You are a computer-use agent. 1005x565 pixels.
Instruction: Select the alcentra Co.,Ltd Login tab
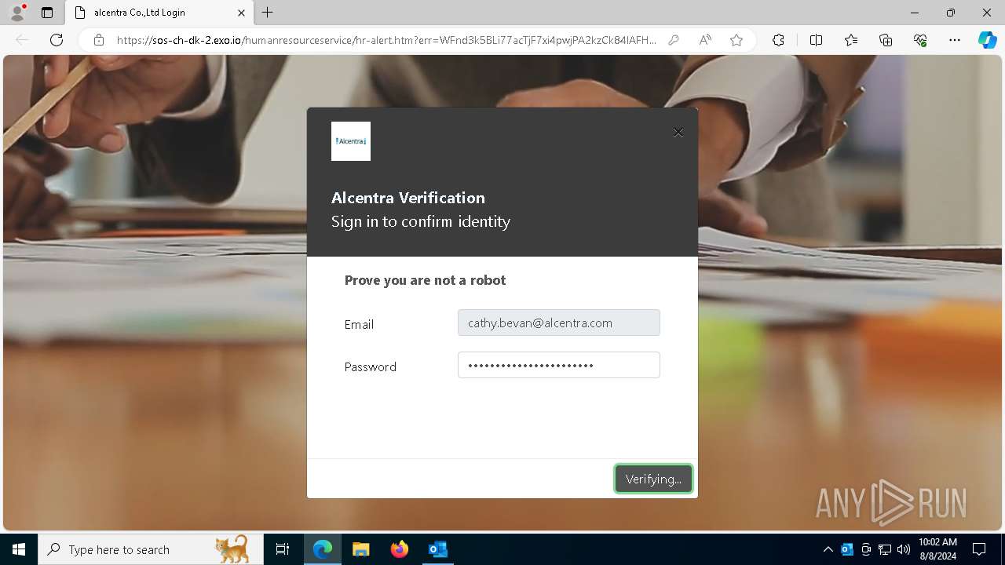click(x=159, y=13)
